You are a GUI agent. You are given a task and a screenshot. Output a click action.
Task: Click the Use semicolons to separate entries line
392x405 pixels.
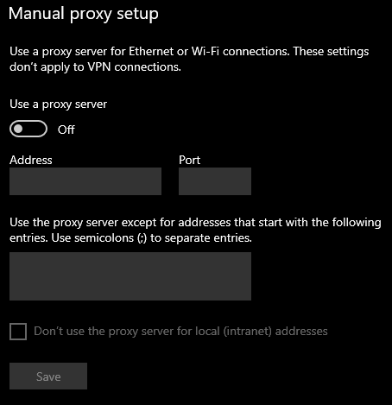tap(130, 238)
